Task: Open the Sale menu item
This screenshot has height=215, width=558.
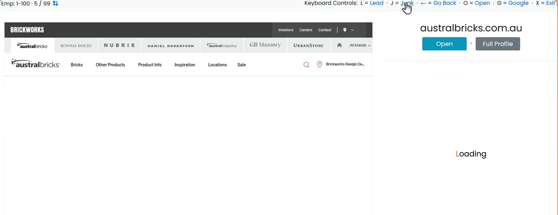Action: click(x=241, y=65)
